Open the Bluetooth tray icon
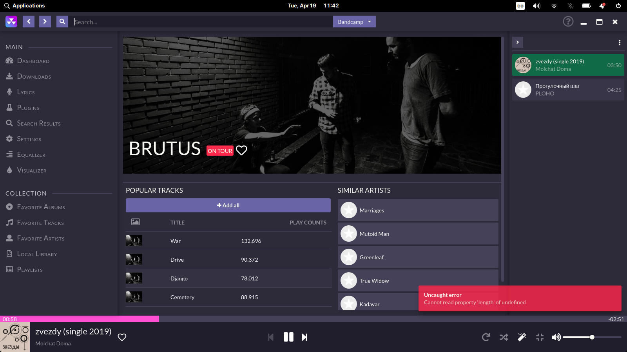 pos(570,6)
